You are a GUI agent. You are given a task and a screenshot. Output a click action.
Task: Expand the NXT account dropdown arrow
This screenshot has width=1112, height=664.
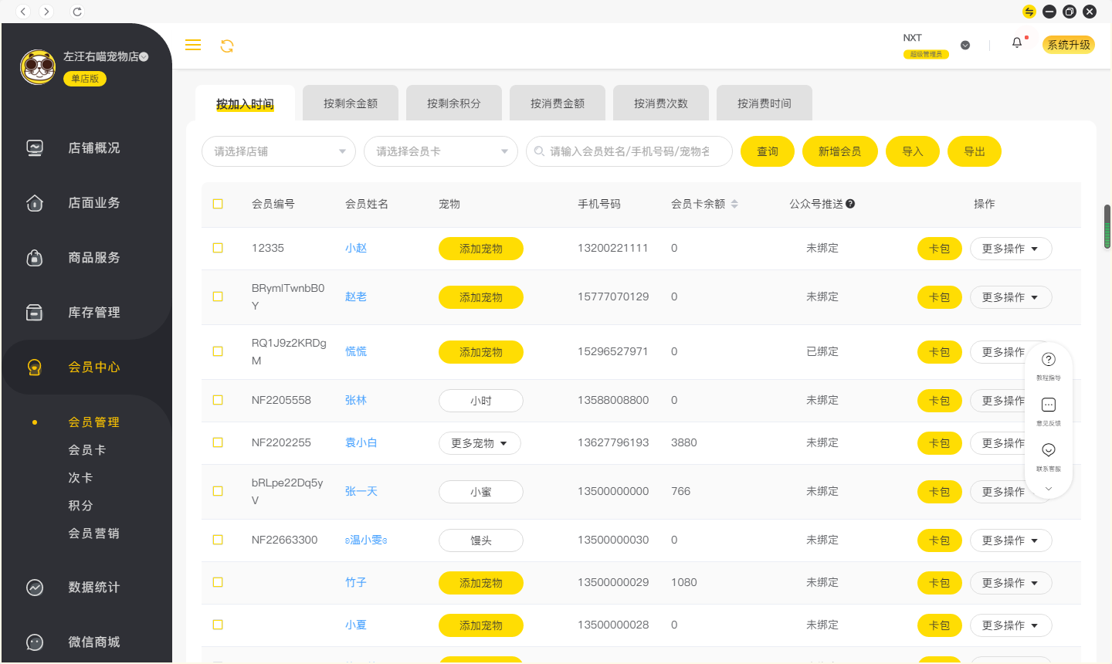pyautogui.click(x=965, y=45)
